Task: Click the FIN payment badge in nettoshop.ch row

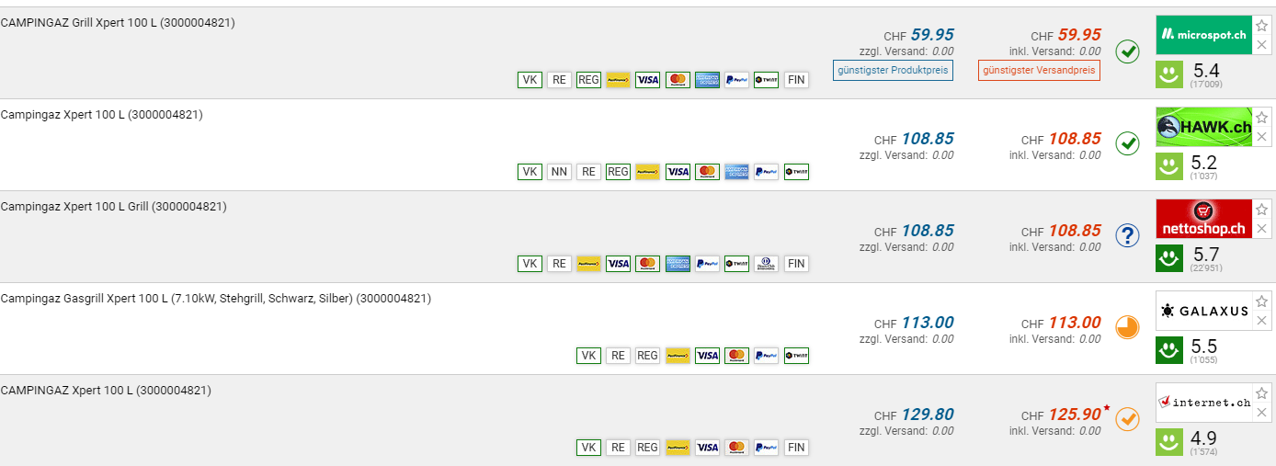Action: 796,264
